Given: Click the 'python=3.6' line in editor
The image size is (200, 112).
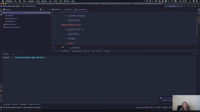Looking at the screenshot, I should point(75,29).
